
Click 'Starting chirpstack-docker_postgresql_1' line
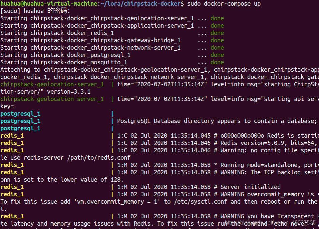65,55
